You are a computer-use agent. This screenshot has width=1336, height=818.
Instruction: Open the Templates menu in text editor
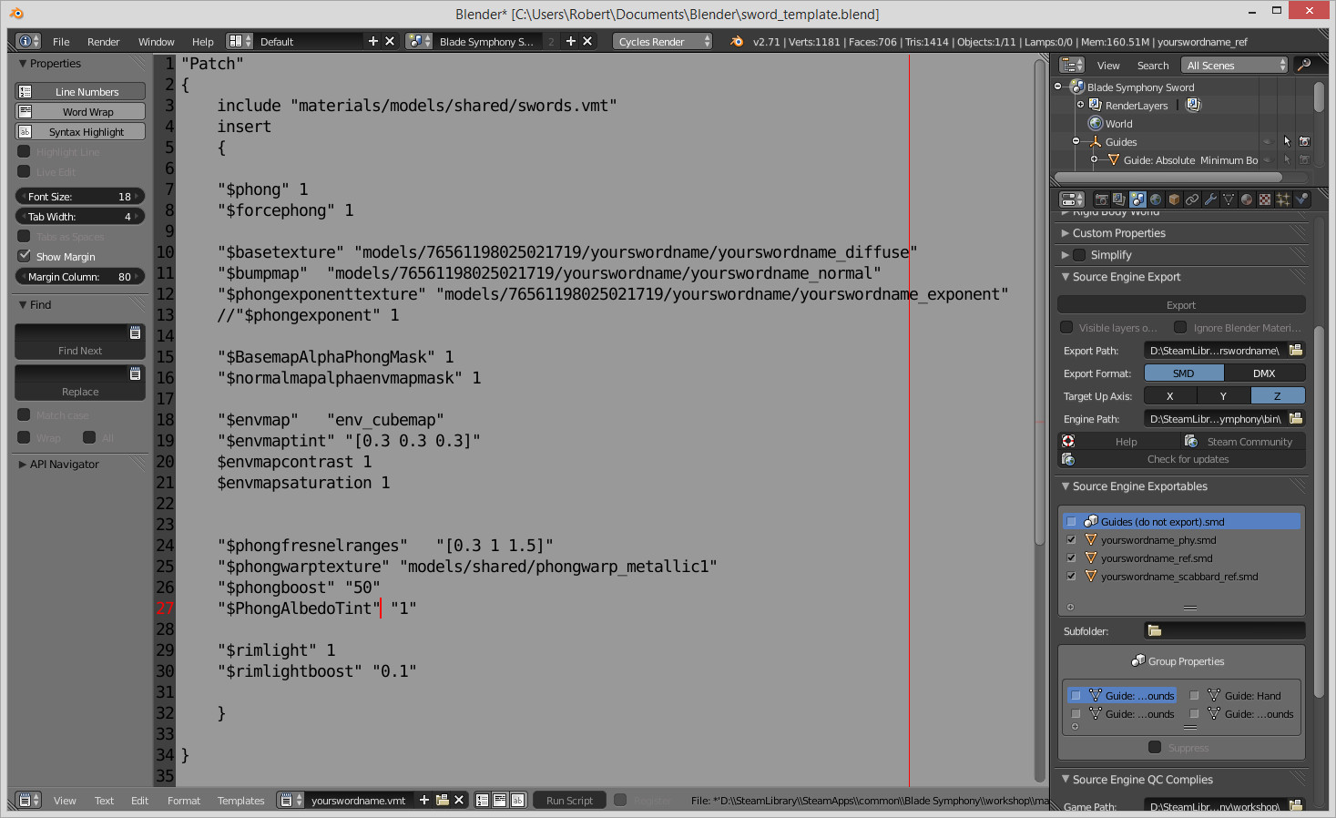click(241, 801)
